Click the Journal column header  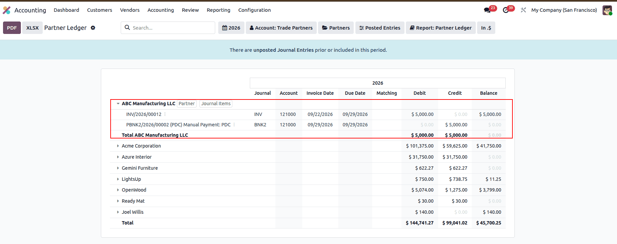pyautogui.click(x=263, y=93)
